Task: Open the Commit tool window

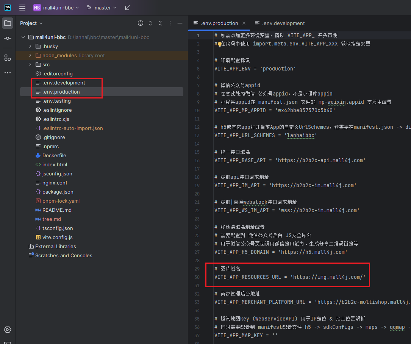Action: [8, 38]
